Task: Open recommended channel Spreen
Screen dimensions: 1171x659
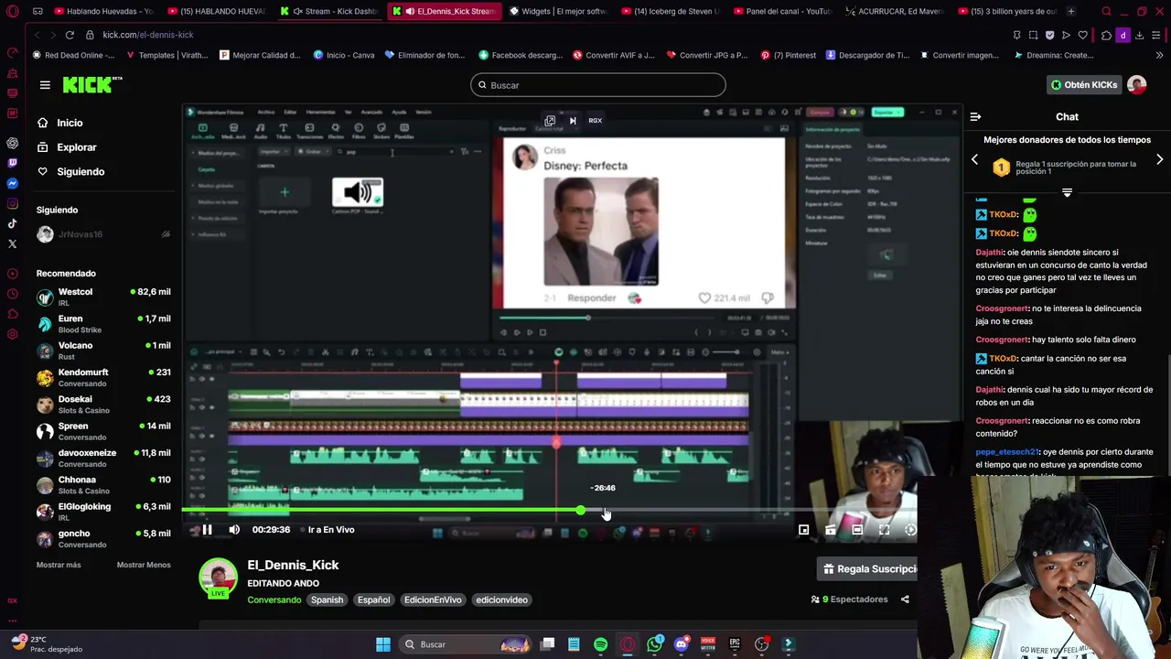Action: pyautogui.click(x=103, y=431)
